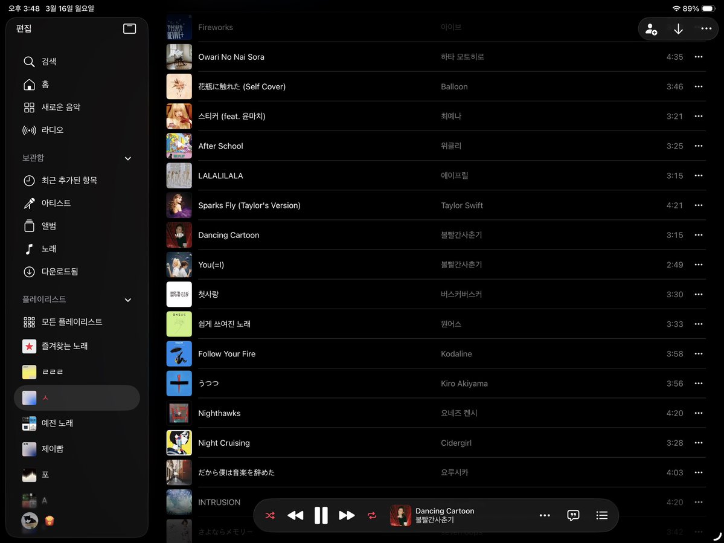Open 예전 노래 playlist
Viewport: 724px width, 543px height.
77,423
